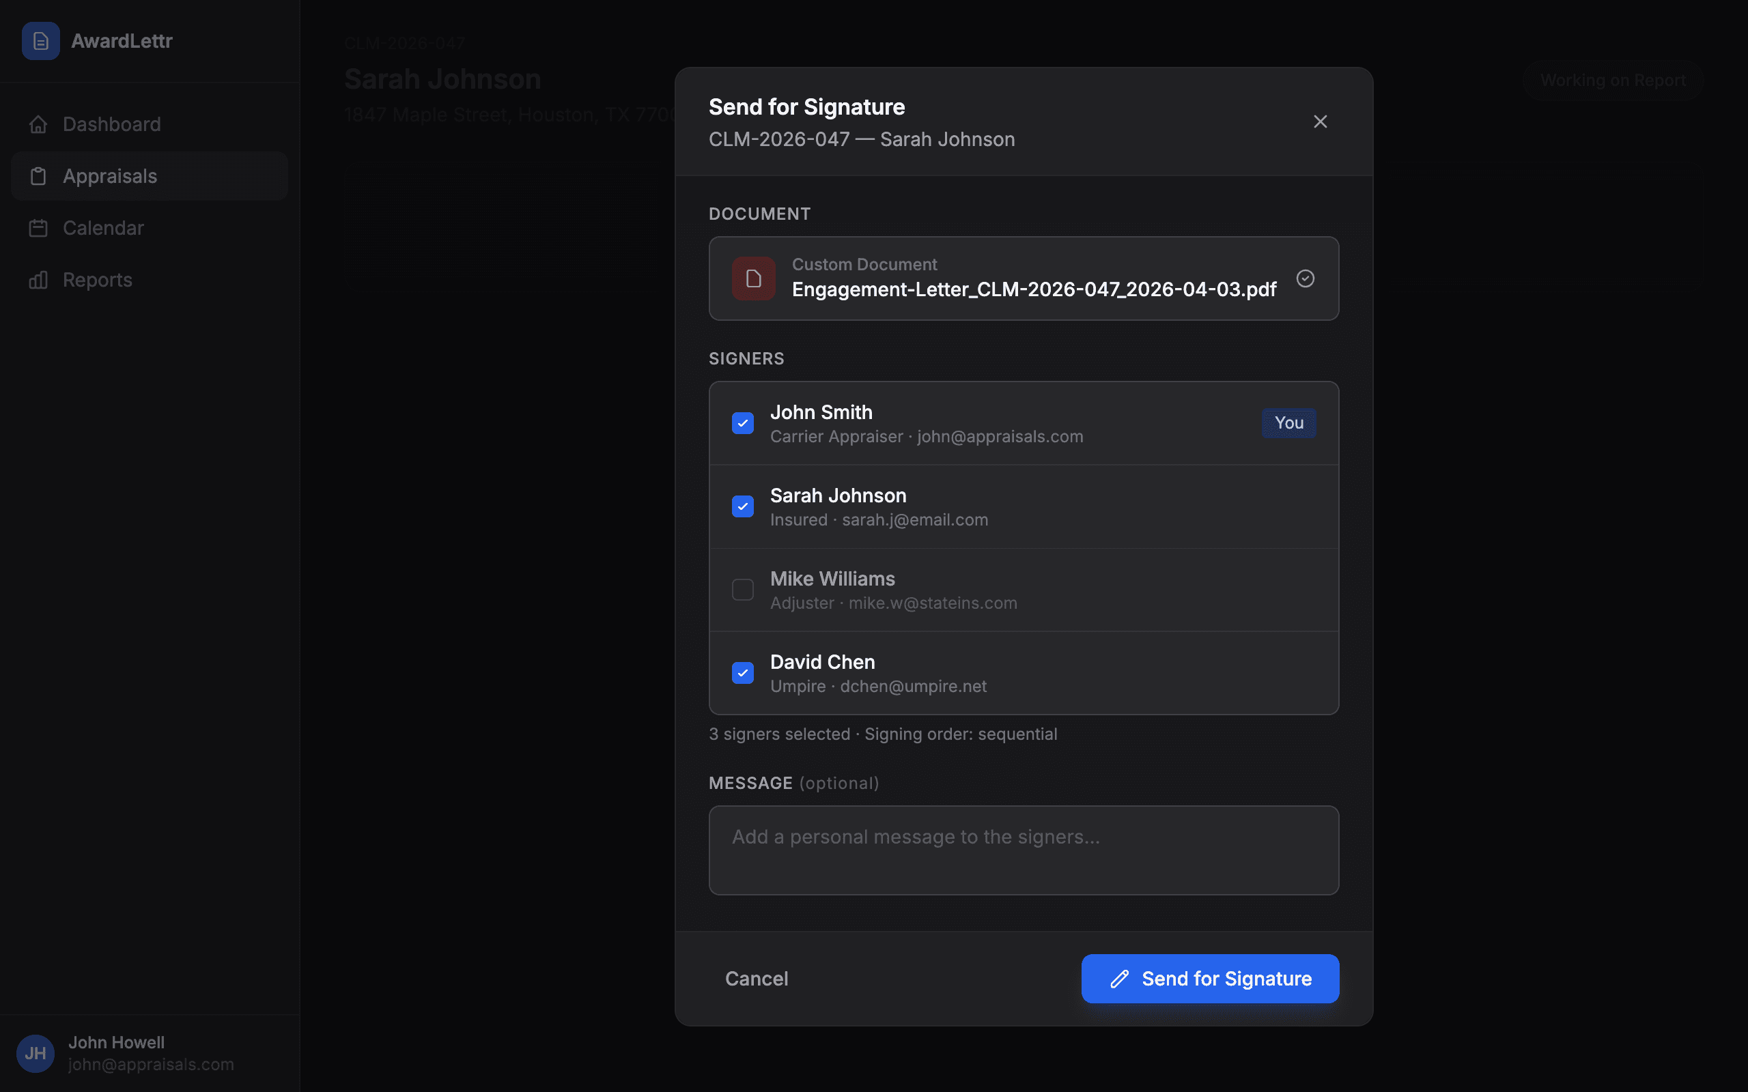Viewport: 1748px width, 1092px height.
Task: Click the JH user avatar
Action: pyautogui.click(x=36, y=1054)
